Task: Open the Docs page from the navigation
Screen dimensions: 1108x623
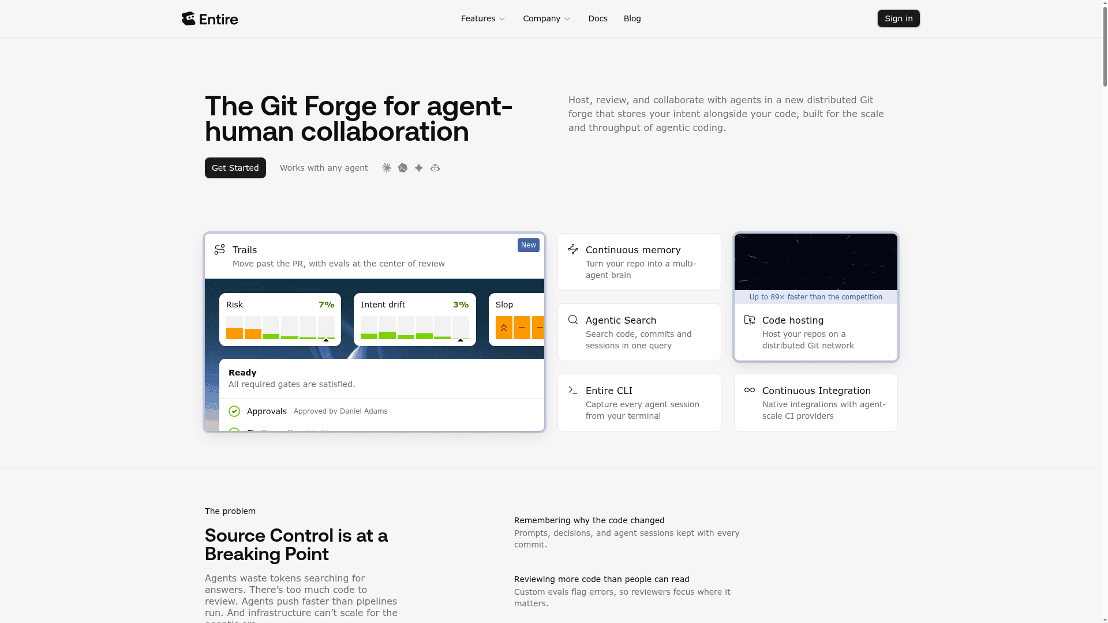Action: click(x=598, y=18)
